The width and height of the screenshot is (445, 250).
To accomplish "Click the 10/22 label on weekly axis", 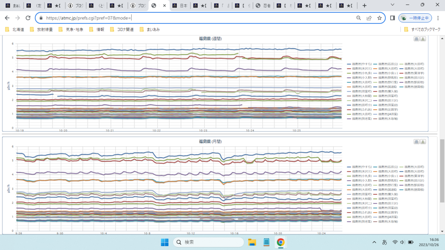I will point(156,130).
